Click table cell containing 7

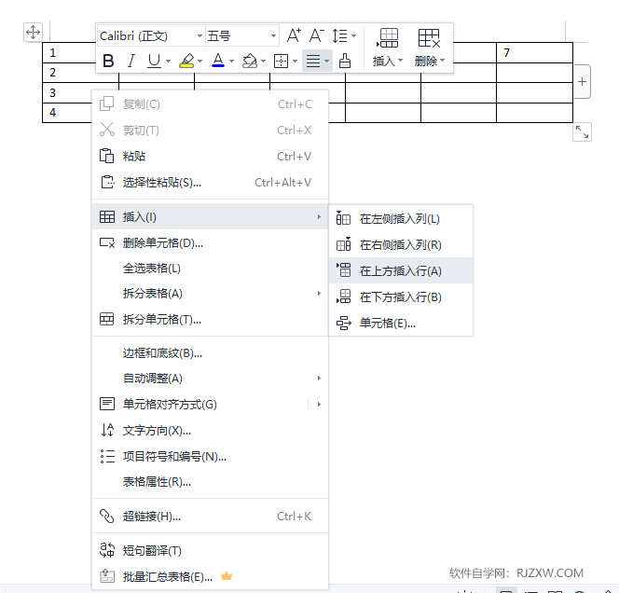(x=534, y=52)
